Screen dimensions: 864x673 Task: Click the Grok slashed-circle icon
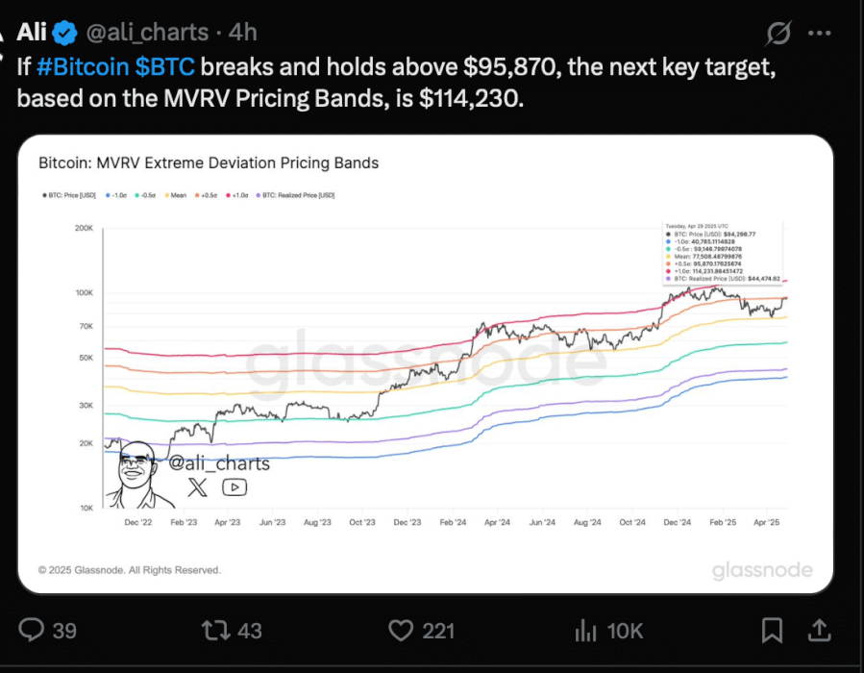tap(778, 33)
